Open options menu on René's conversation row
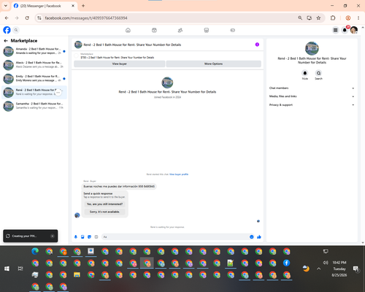This screenshot has width=365, height=292. [x=58, y=93]
